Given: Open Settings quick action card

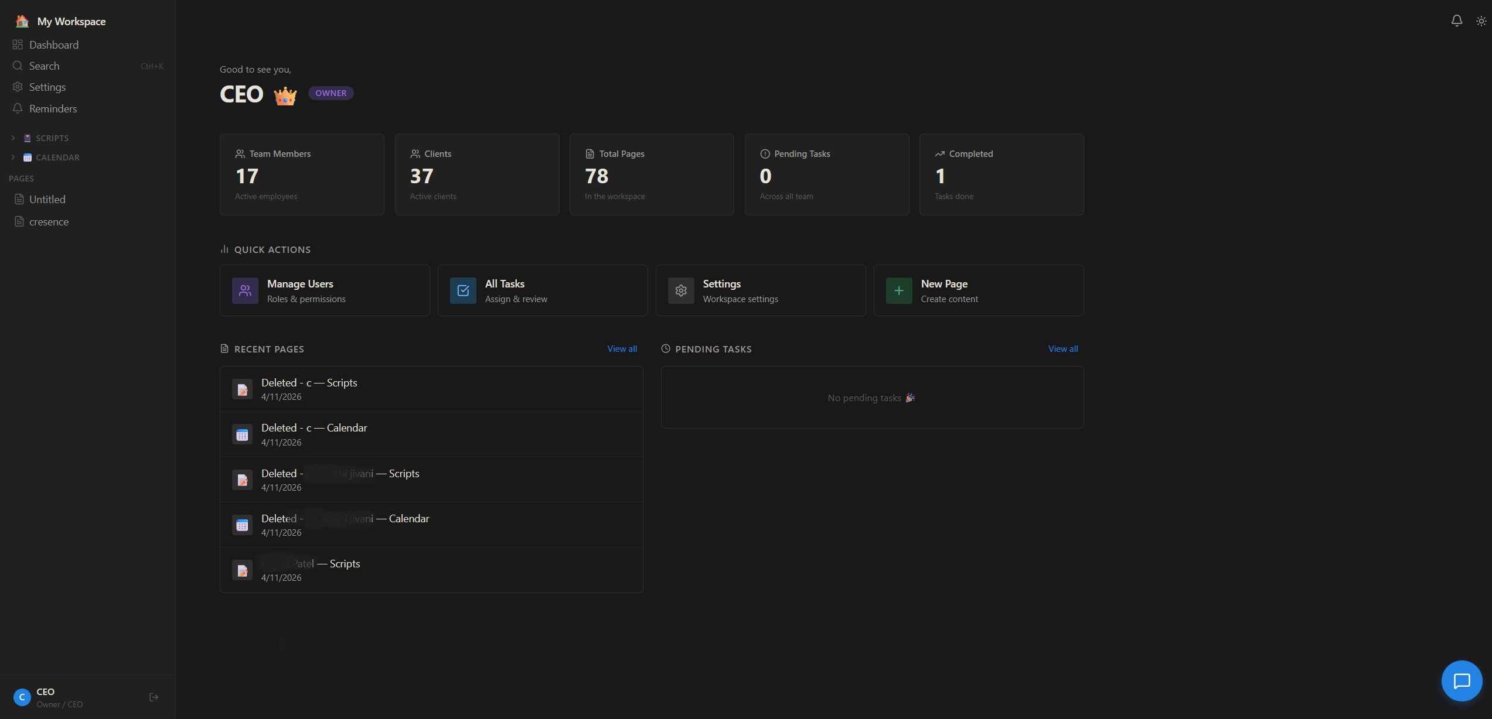Looking at the screenshot, I should click(761, 290).
